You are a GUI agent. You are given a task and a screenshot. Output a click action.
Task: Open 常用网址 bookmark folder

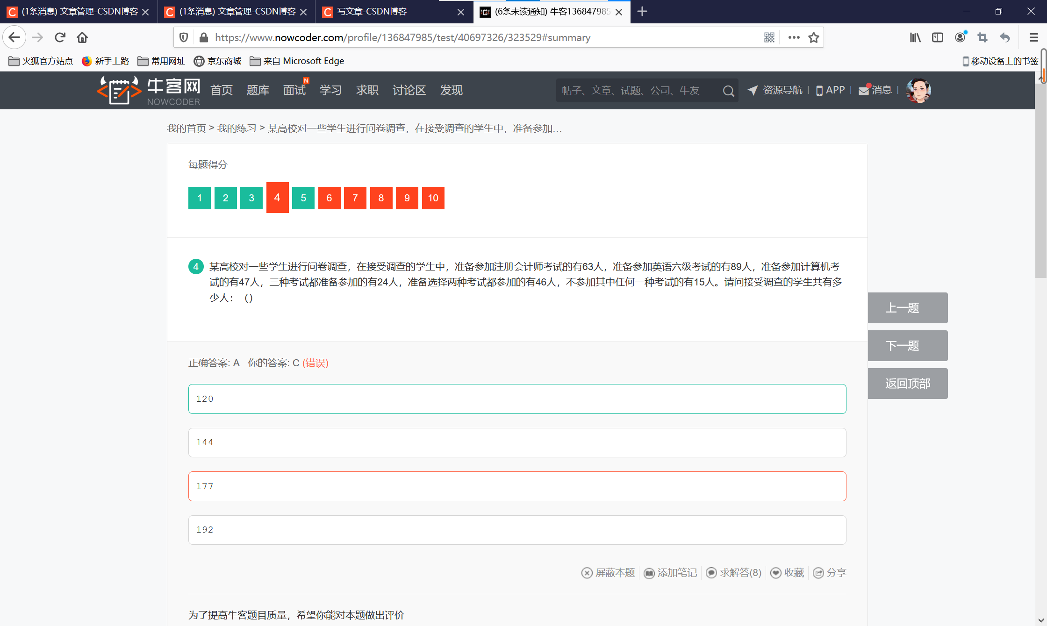coord(161,61)
